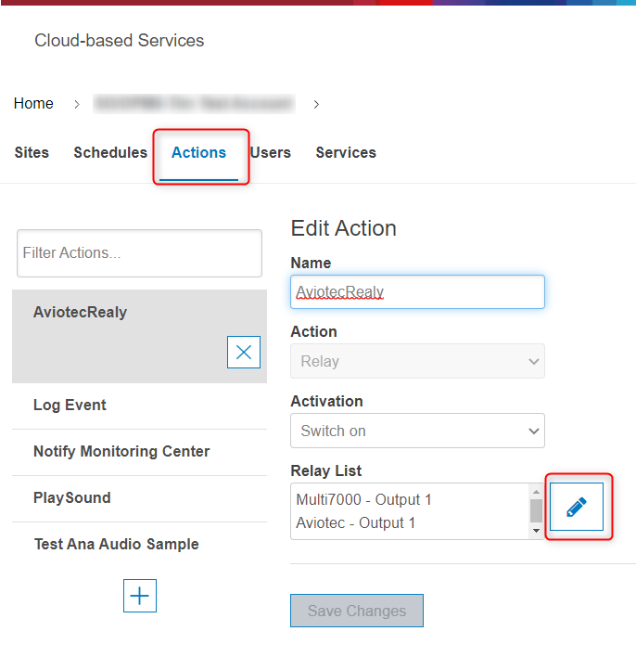The height and width of the screenshot is (657, 636).
Task: Add new action with plus icon
Action: (140, 596)
